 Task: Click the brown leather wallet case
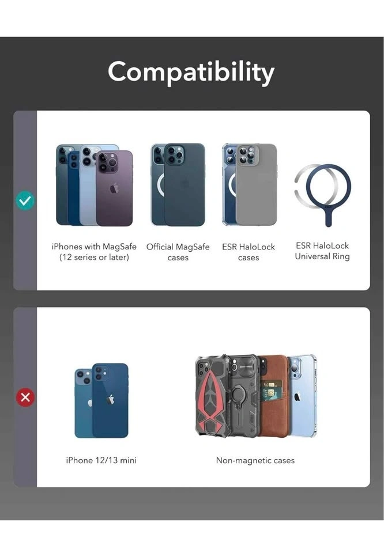pyautogui.click(x=274, y=396)
